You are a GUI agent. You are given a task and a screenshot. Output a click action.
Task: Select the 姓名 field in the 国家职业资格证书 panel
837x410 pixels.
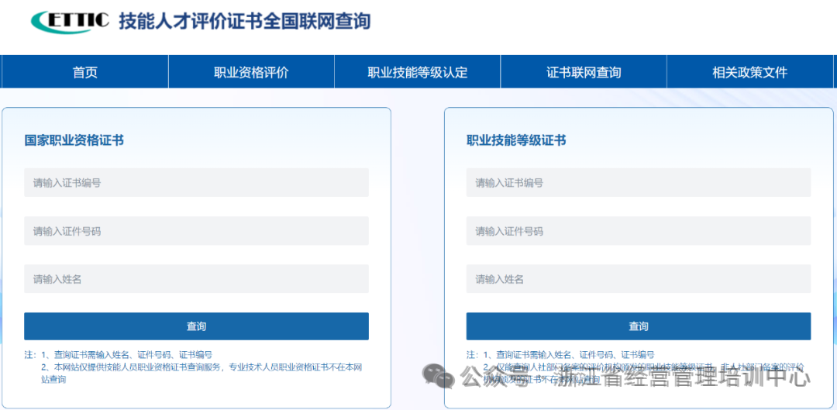coord(196,279)
